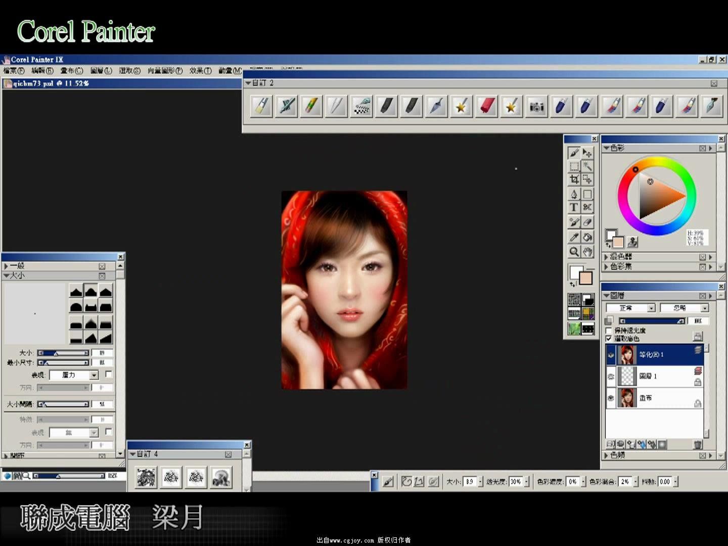Click the property bar size input field
The image size is (728, 546).
click(470, 482)
